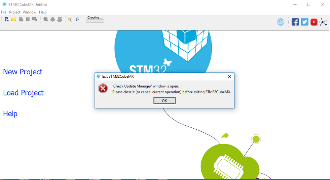The width and height of the screenshot is (330, 180).
Task: Maximize the STM32CubeMX main window
Action: tap(309, 4)
